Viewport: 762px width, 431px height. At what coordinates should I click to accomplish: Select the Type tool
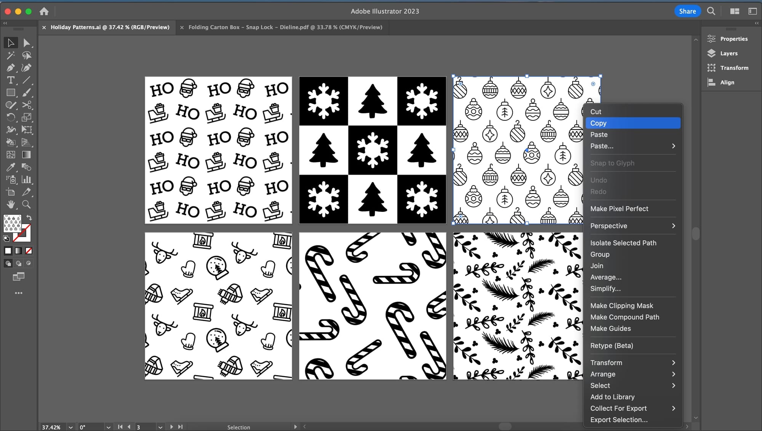tap(11, 80)
